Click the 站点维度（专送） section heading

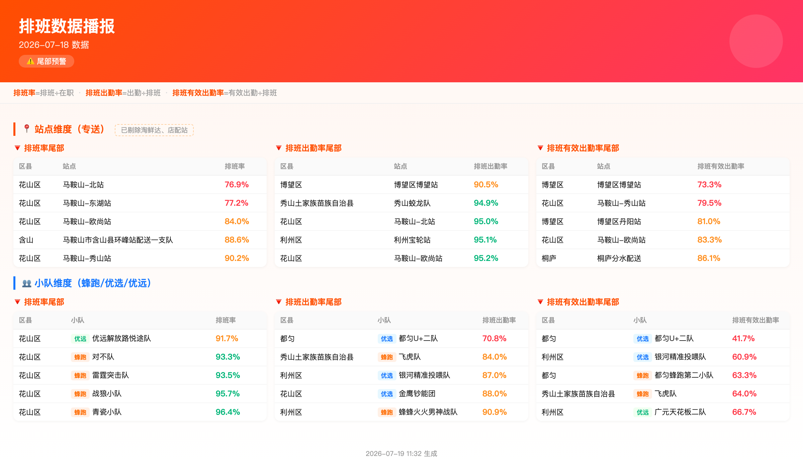point(70,129)
